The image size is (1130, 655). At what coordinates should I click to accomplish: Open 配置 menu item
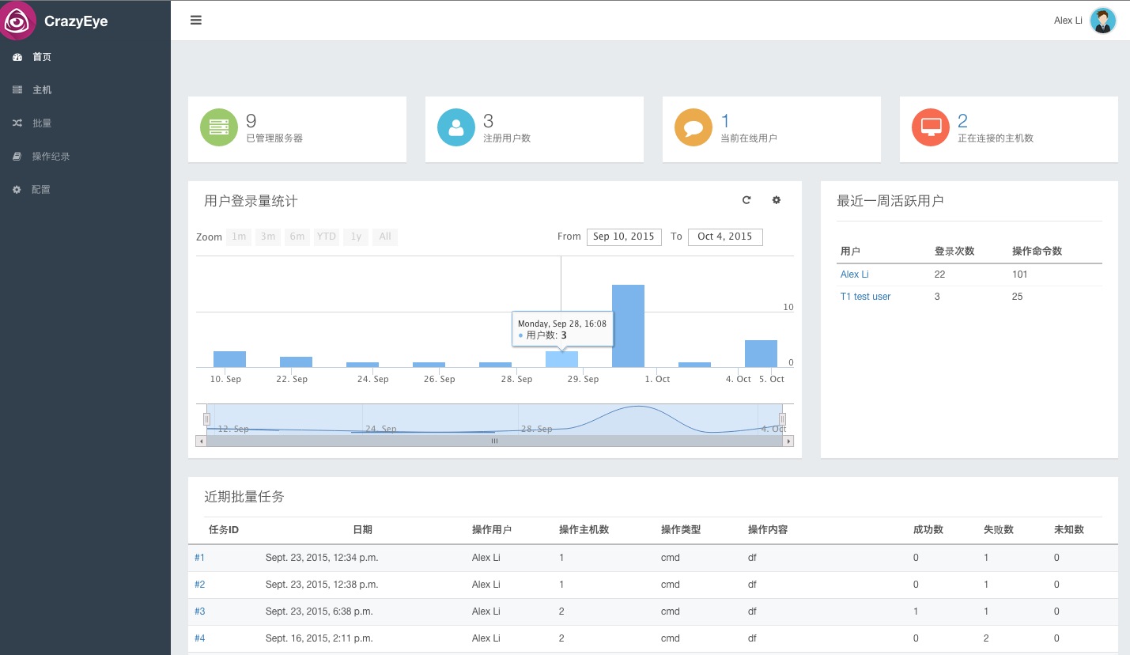(41, 190)
